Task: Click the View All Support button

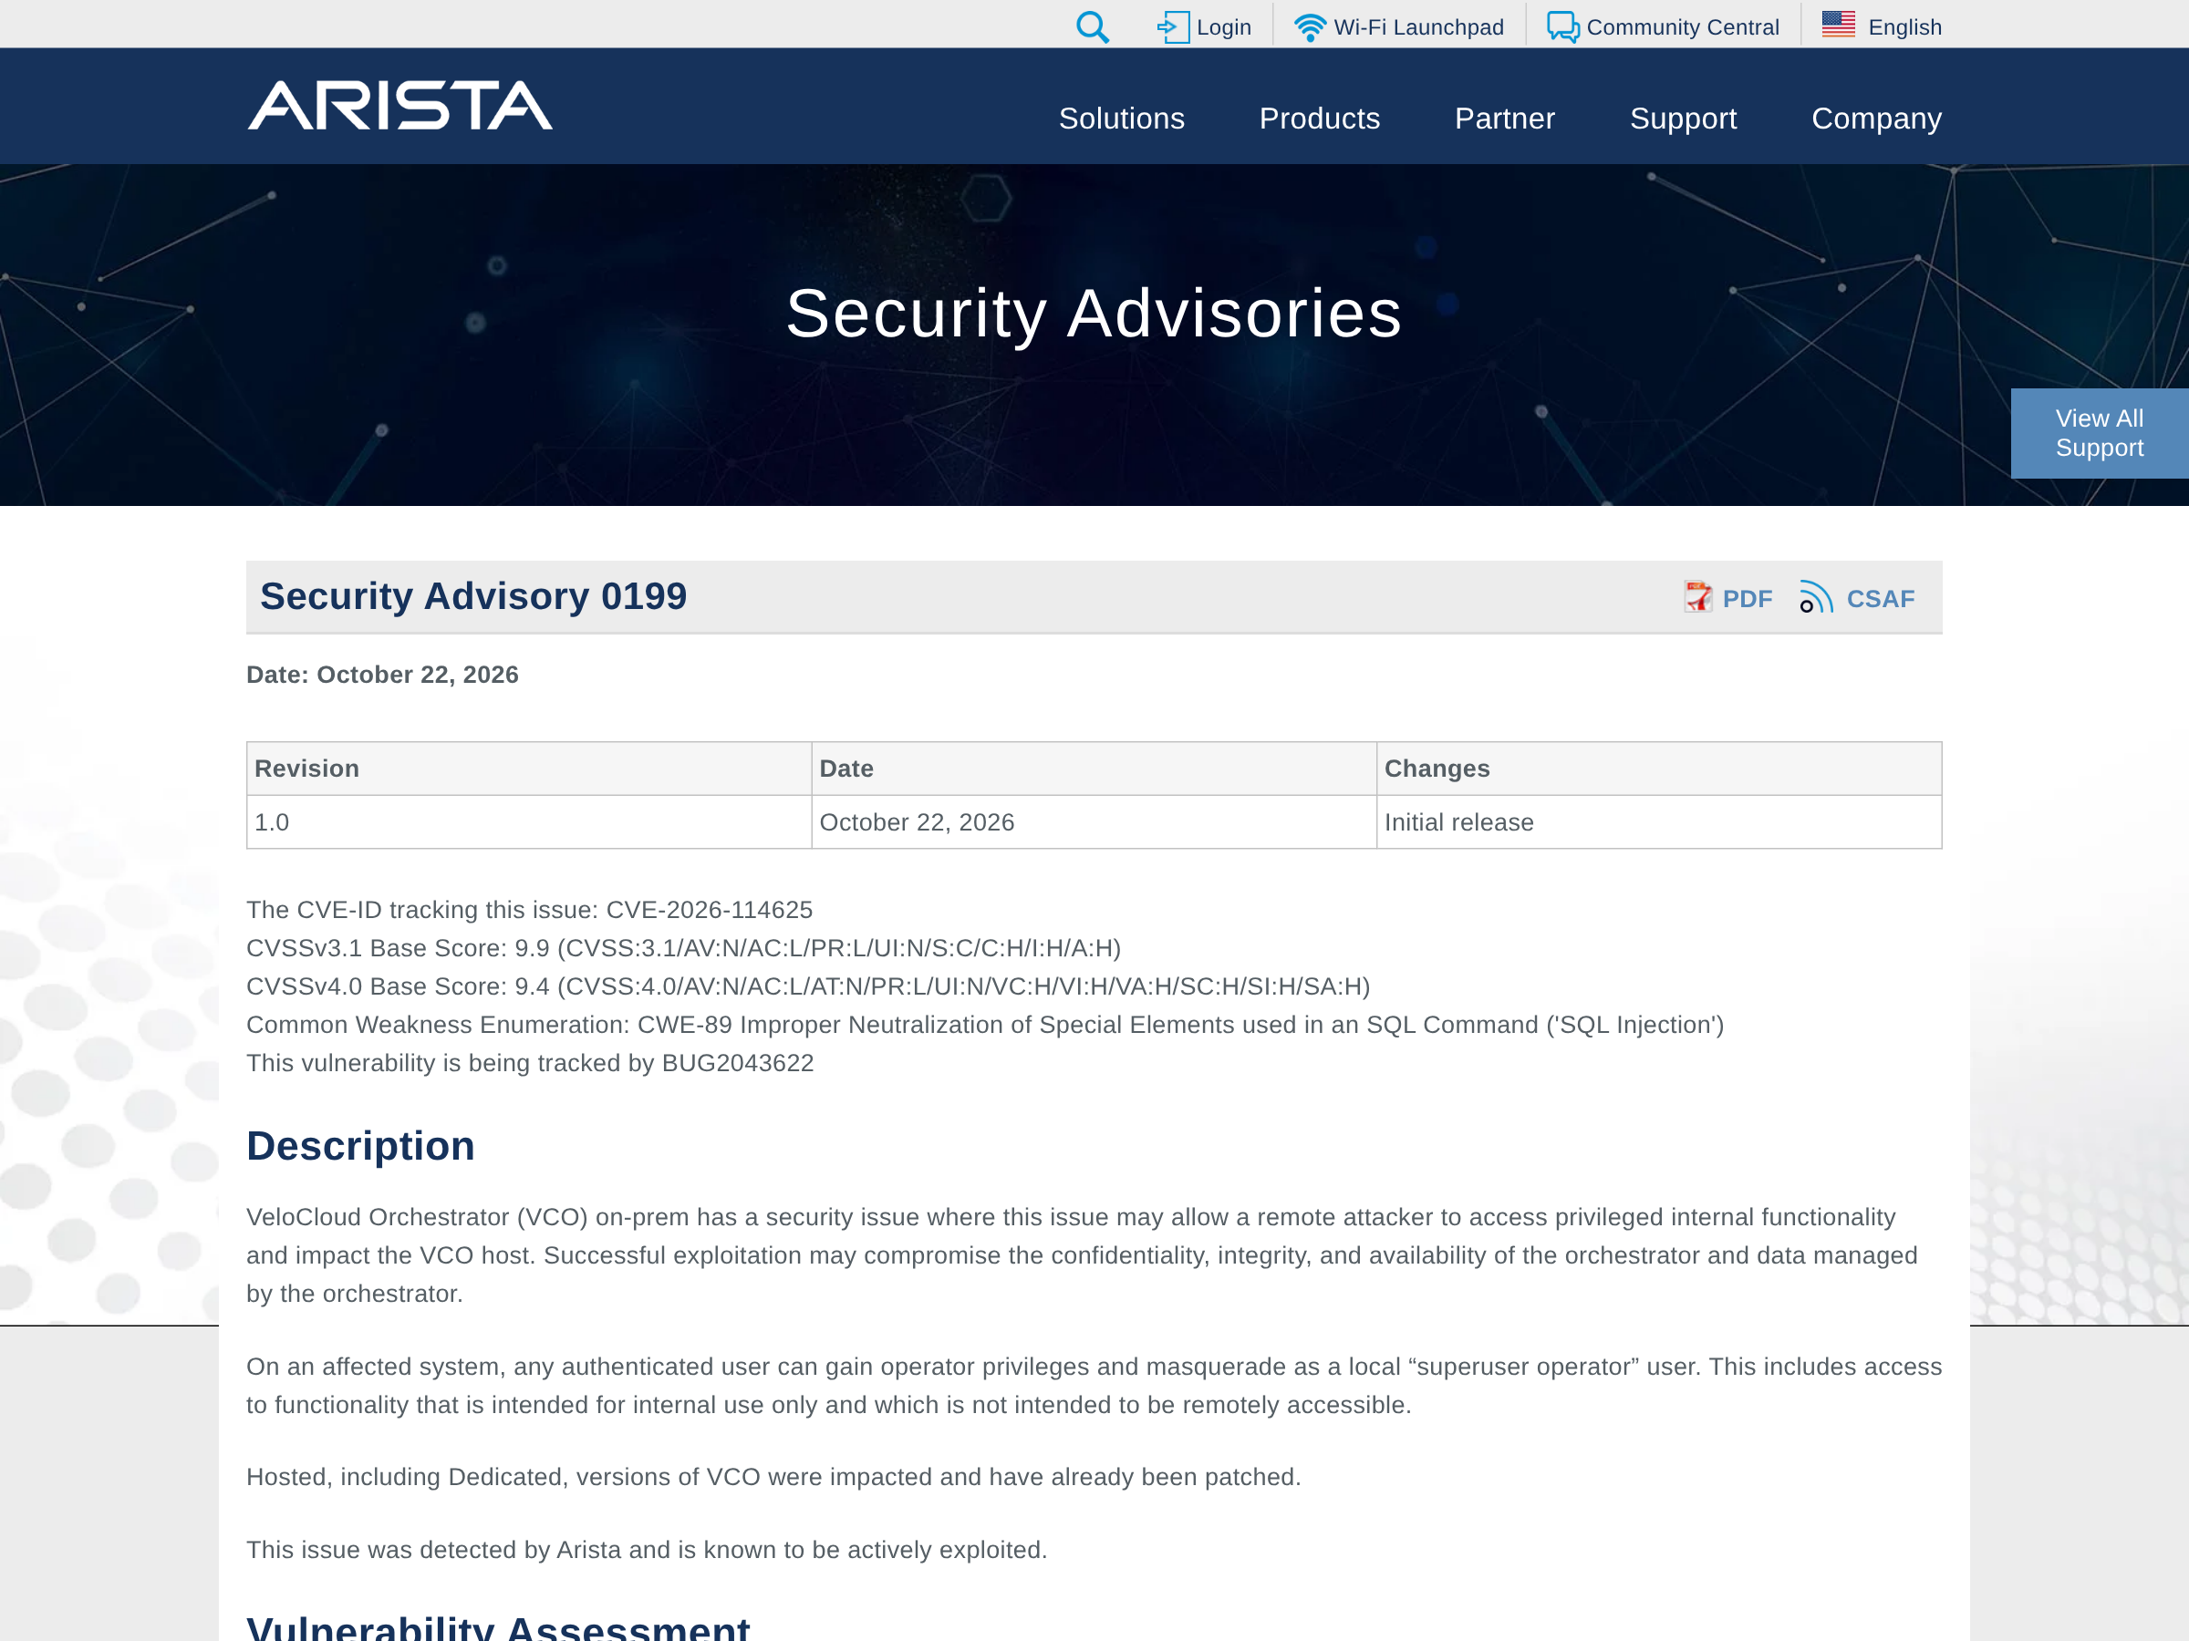Action: click(x=2099, y=433)
